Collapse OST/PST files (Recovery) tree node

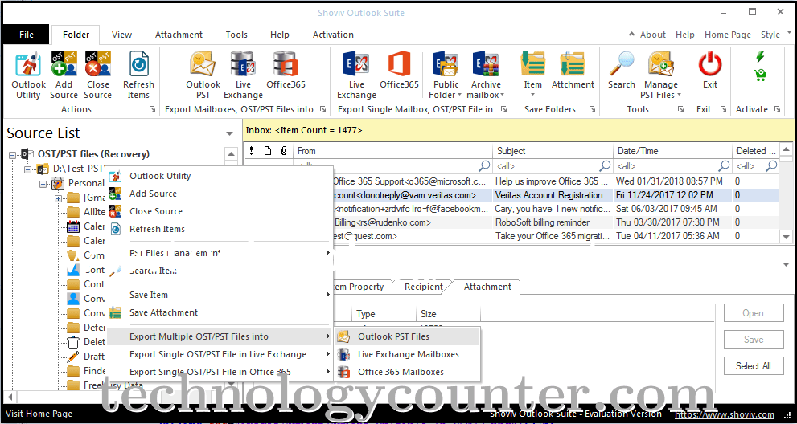(13, 154)
